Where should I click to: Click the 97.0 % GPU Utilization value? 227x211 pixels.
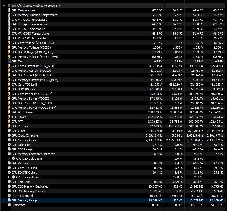[157, 145]
